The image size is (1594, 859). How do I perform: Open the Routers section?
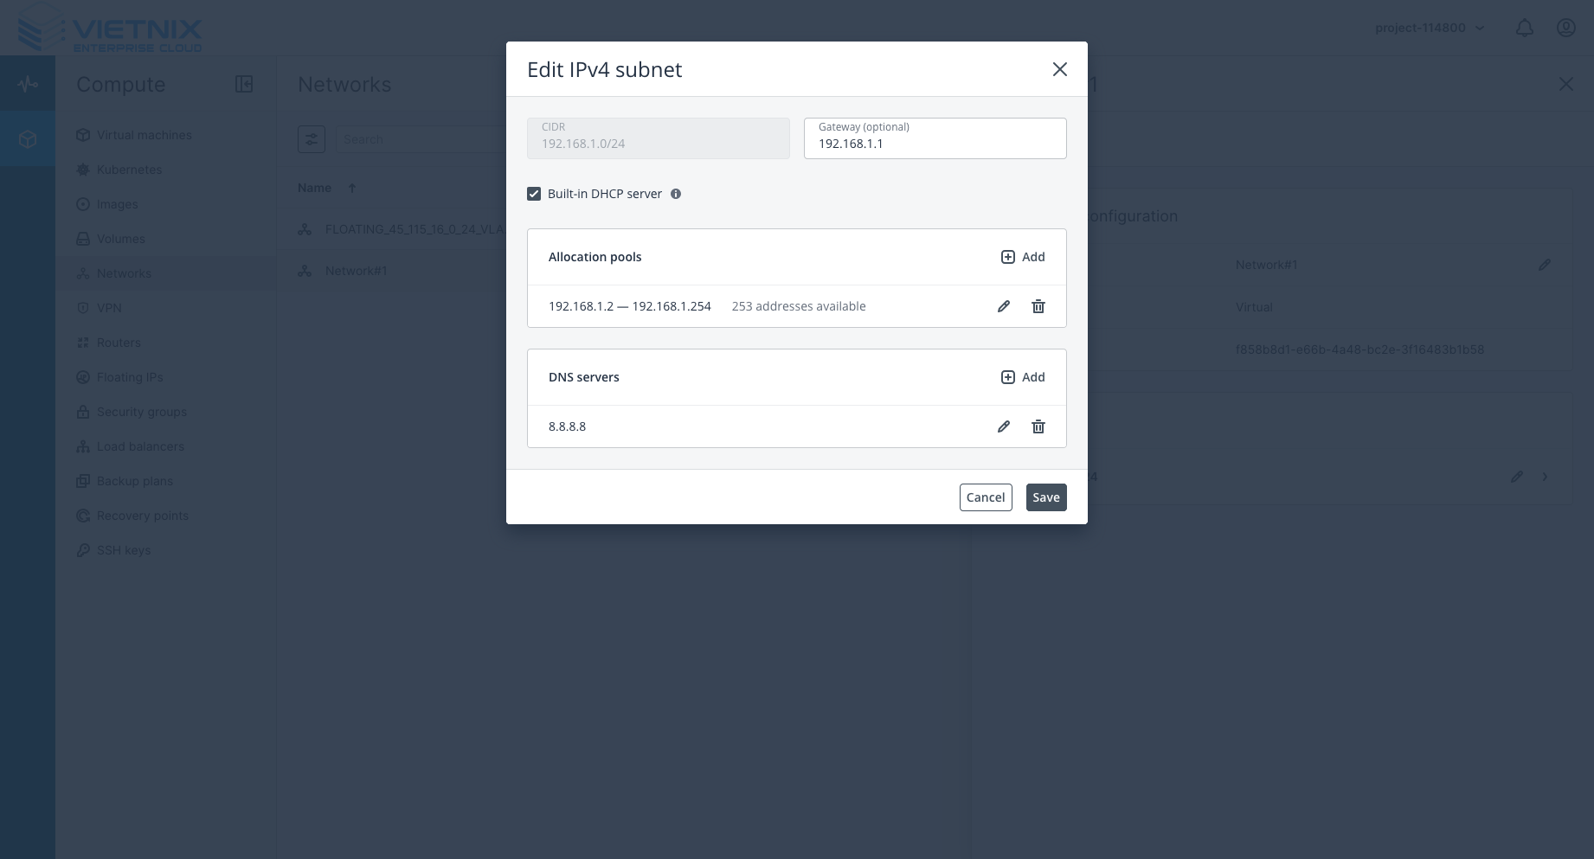[x=119, y=343]
